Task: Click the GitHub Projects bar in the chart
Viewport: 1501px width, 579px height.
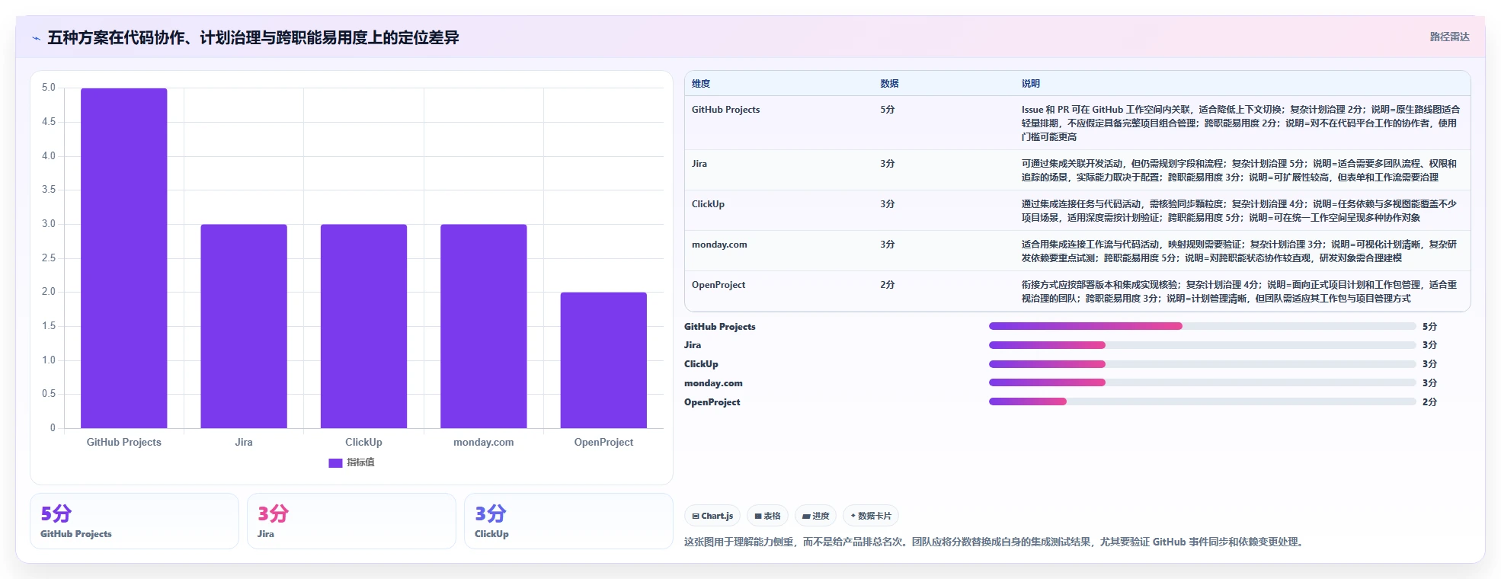Action: 124,258
